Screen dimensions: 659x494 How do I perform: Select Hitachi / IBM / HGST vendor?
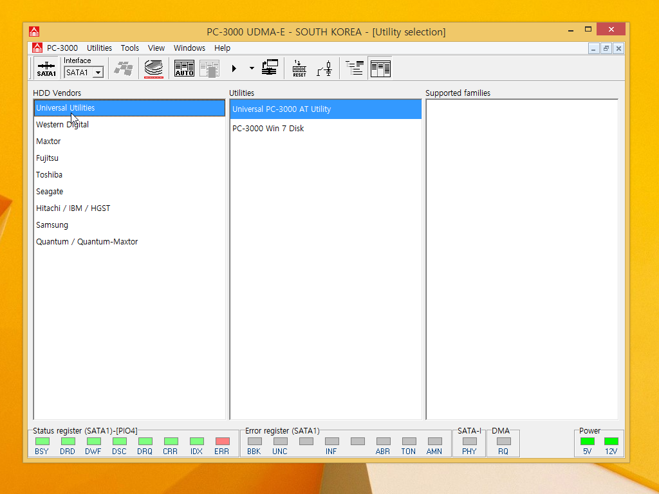point(129,208)
